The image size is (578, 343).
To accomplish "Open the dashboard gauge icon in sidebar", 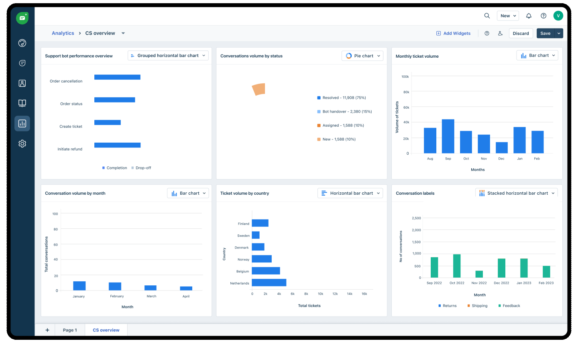I will [22, 43].
